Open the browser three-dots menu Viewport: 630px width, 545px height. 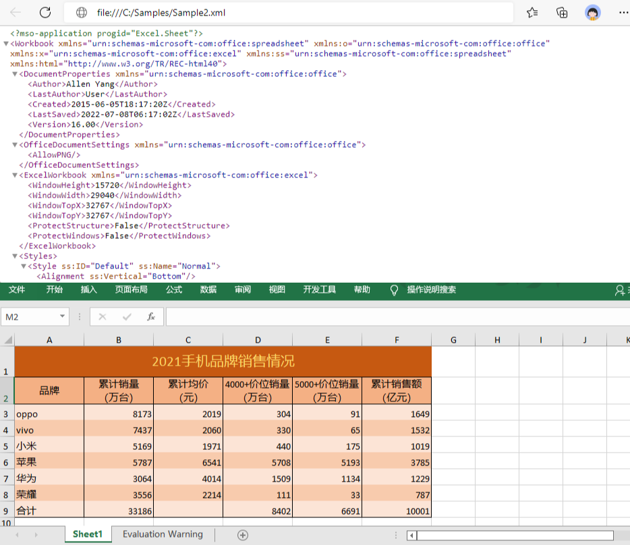pos(623,13)
